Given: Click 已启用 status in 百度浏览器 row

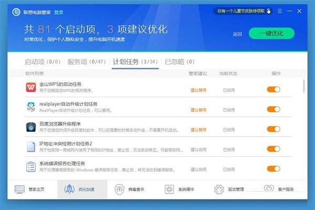Looking at the screenshot, I should click(229, 130).
